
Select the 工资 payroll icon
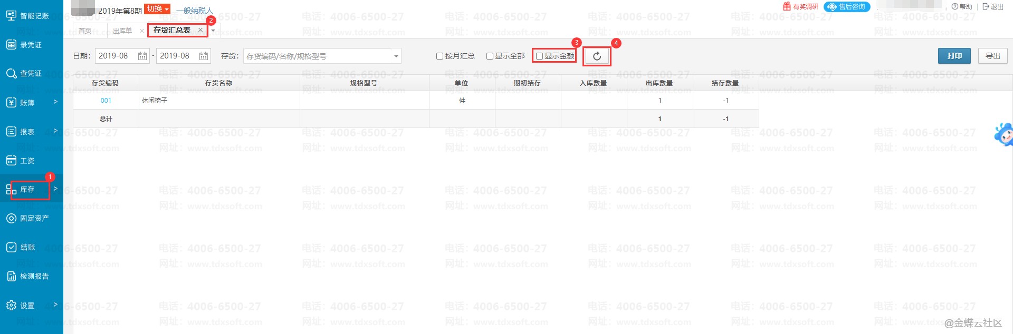(11, 160)
